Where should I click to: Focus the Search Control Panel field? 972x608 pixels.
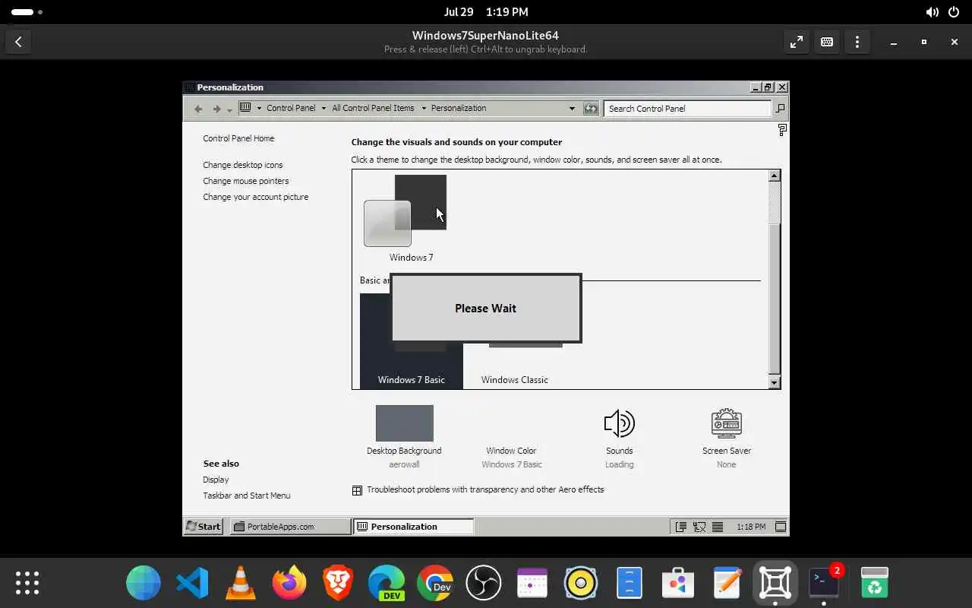pos(688,109)
